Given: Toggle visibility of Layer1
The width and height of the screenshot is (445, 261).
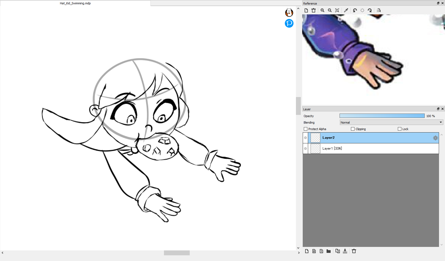Looking at the screenshot, I should point(305,149).
